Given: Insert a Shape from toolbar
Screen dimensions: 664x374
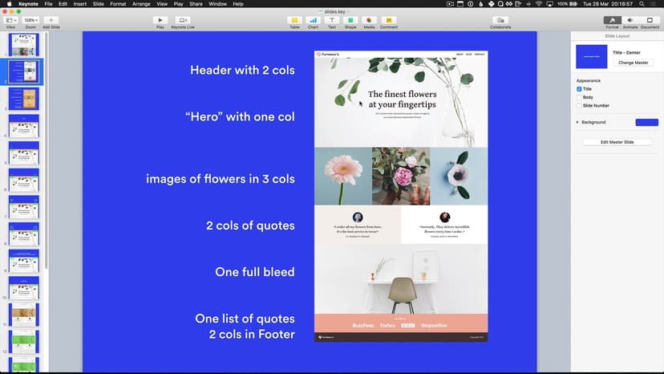Looking at the screenshot, I should tap(350, 19).
